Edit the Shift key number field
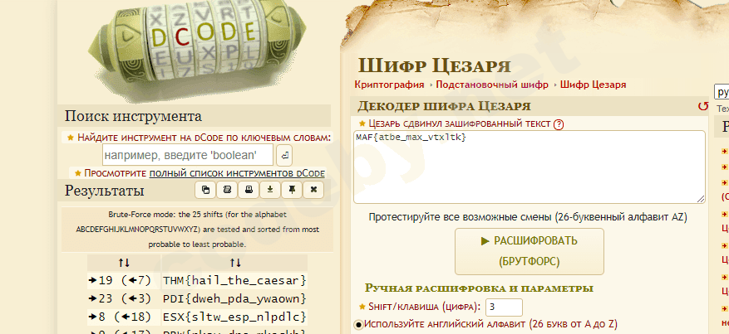The image size is (729, 334). point(504,307)
